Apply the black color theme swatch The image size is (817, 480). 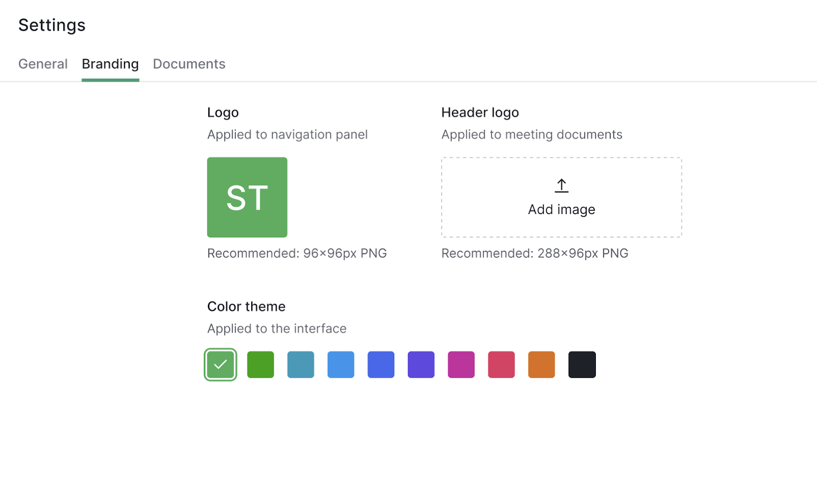582,365
